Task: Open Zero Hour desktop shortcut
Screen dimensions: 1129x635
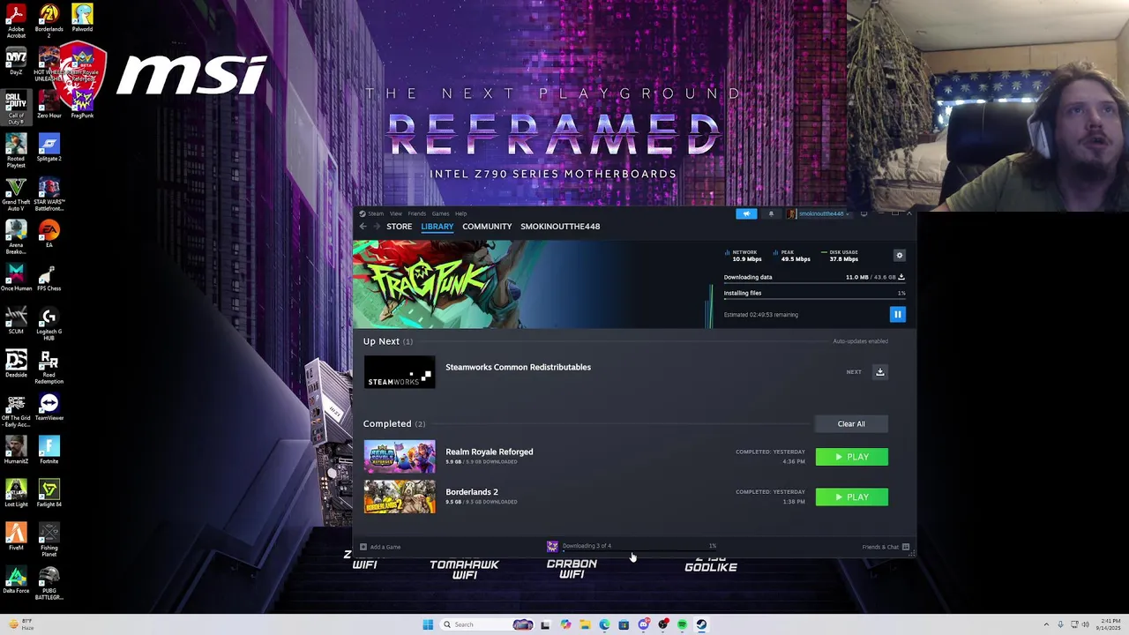Action: click(49, 104)
